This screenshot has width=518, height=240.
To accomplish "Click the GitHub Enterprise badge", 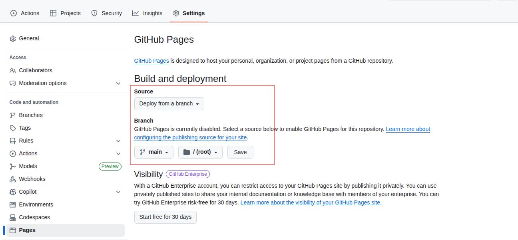I will click(188, 174).
